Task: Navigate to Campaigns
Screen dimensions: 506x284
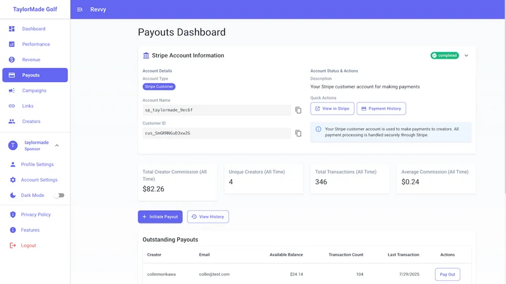Action: [x=35, y=90]
